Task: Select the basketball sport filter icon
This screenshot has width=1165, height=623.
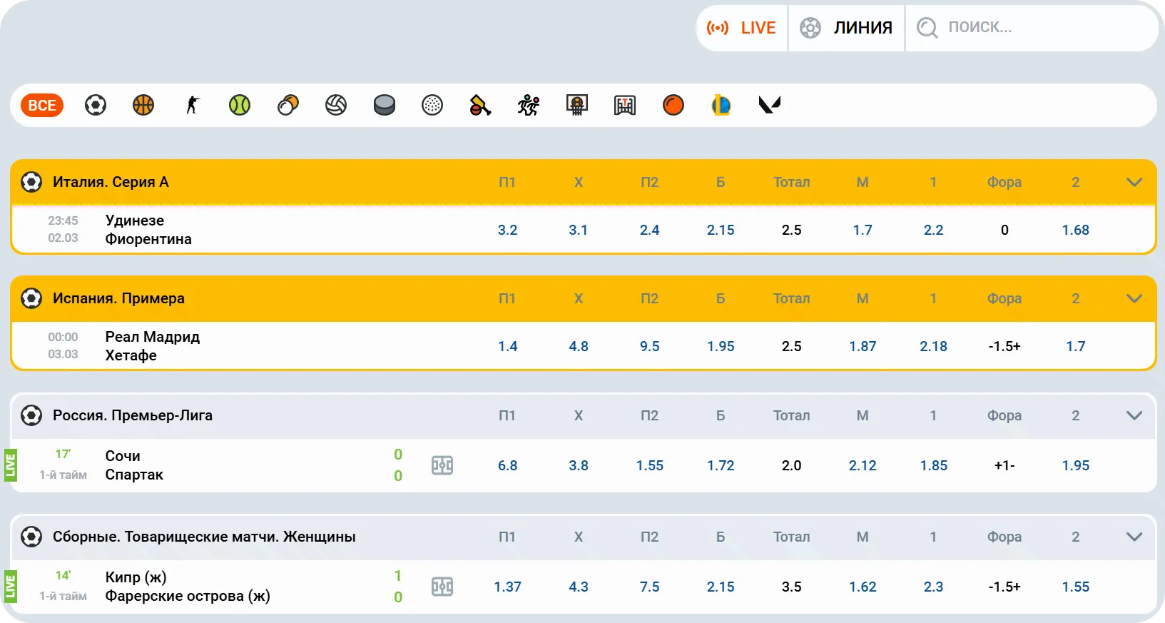Action: [x=143, y=106]
